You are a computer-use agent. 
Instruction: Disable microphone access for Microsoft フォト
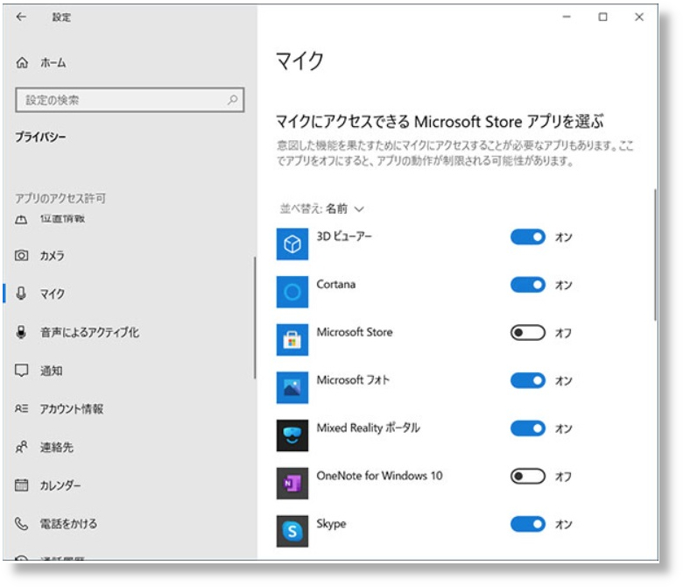coord(528,381)
